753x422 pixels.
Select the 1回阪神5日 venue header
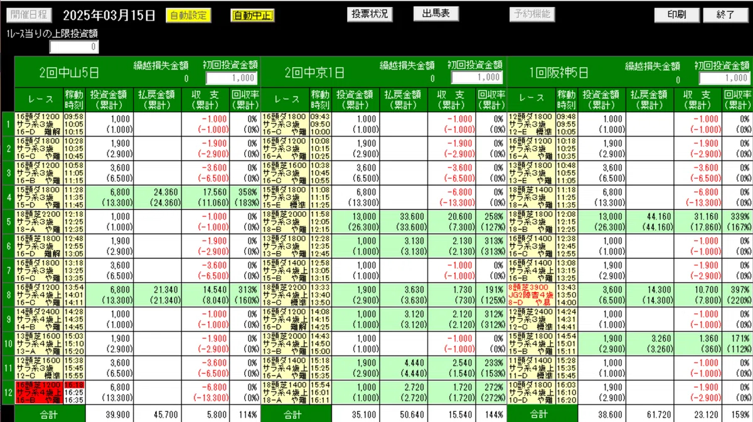pos(560,72)
